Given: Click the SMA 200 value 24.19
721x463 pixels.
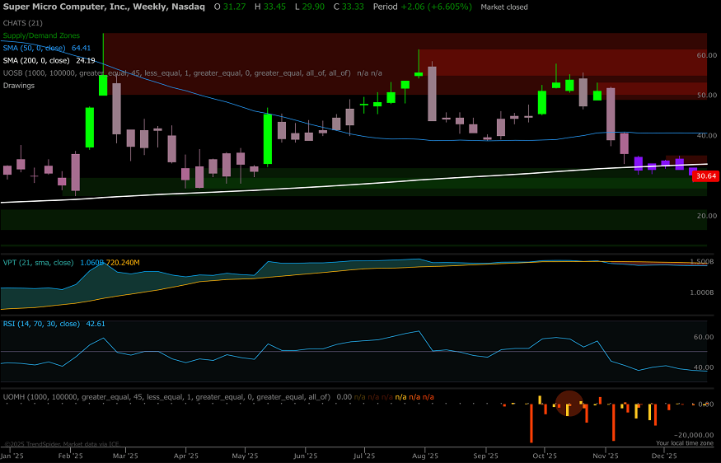Looking at the screenshot, I should (x=86, y=60).
